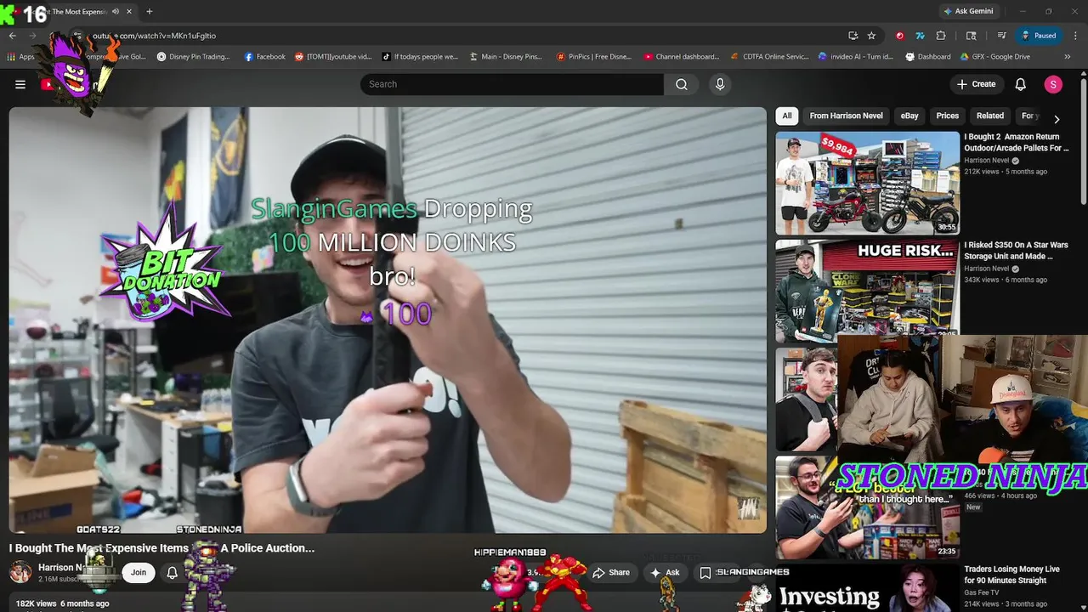
Task: Open the Chrome extensions puzzle icon
Action: (941, 36)
